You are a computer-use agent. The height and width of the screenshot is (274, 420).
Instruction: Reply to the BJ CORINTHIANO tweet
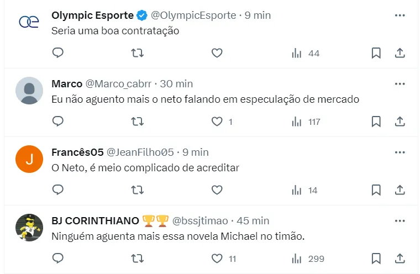(58, 259)
